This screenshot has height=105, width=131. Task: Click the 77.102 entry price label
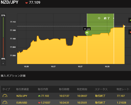(87, 29)
